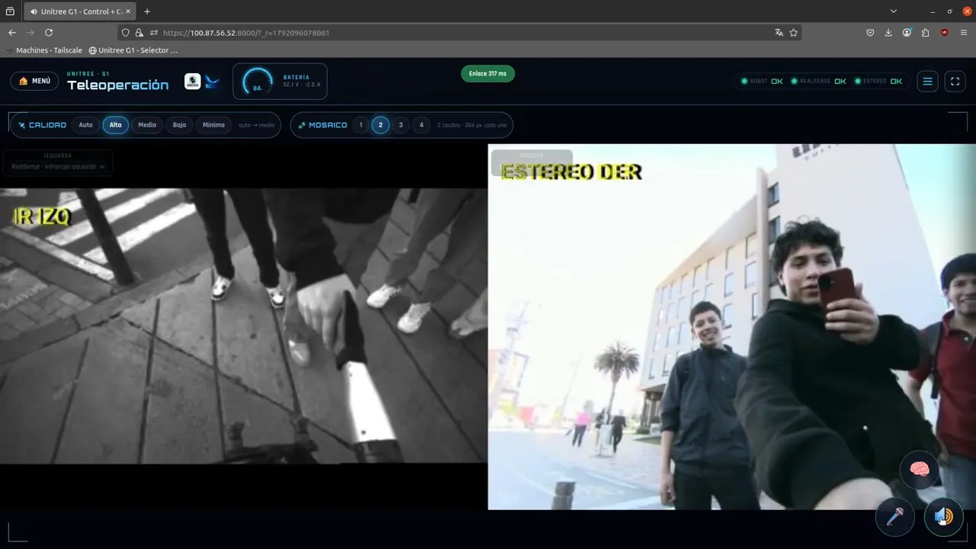Click the MENÚ home button
The width and height of the screenshot is (976, 549).
(x=34, y=81)
